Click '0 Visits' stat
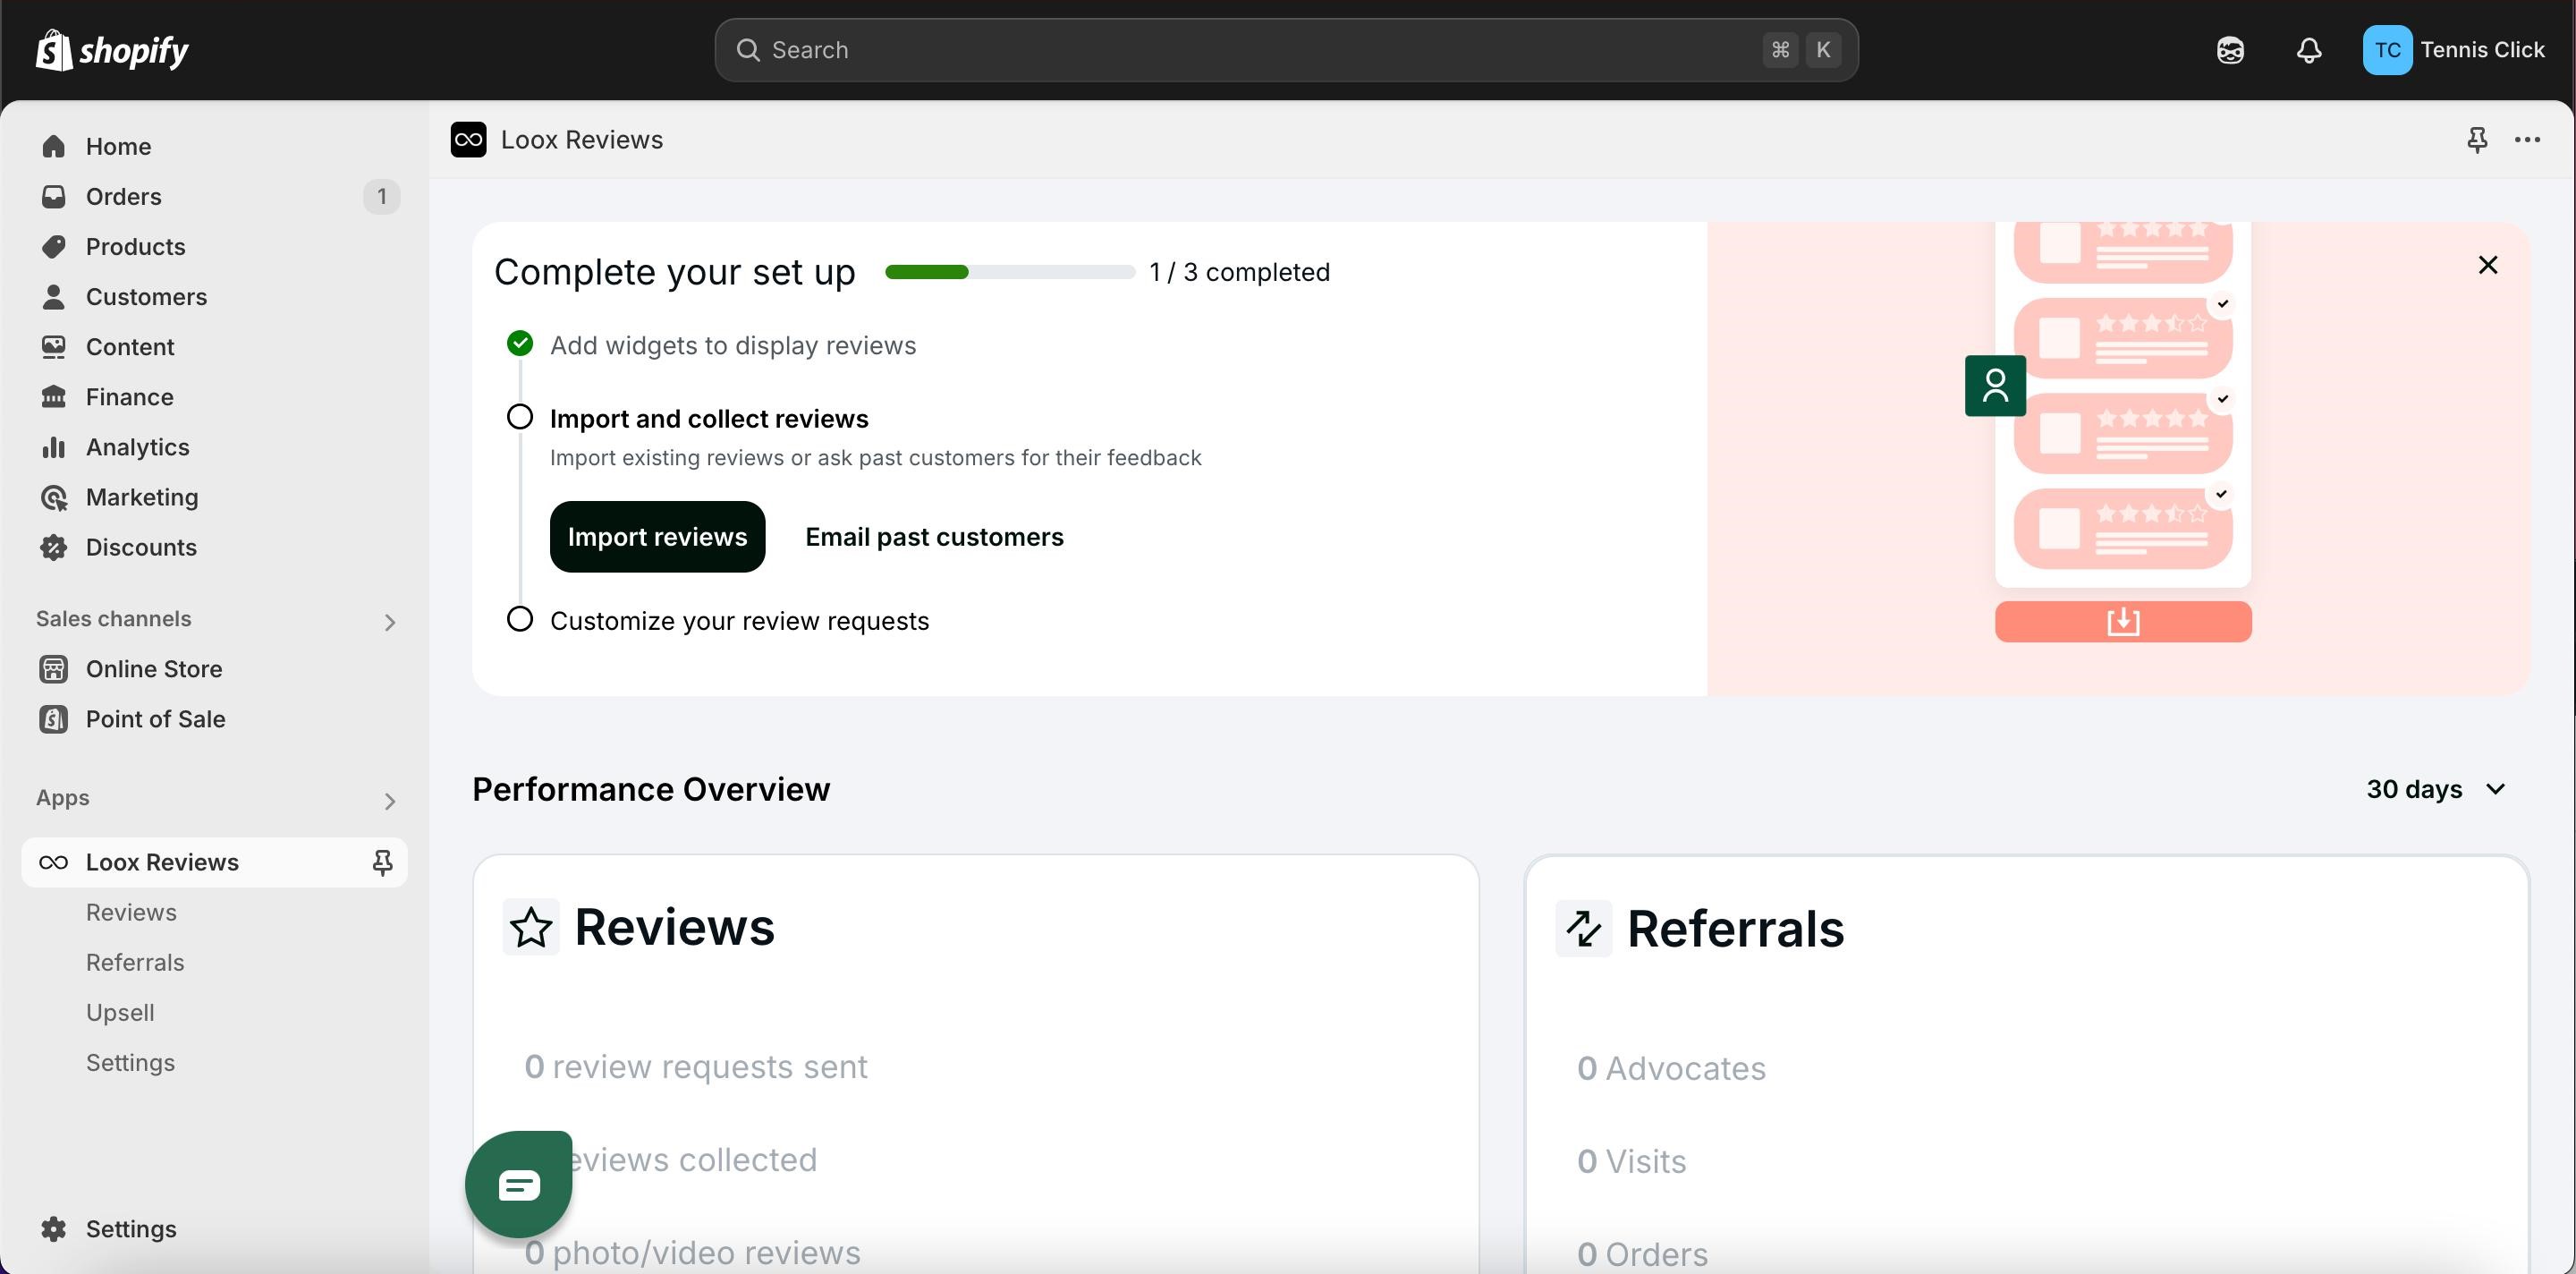The height and width of the screenshot is (1274, 2576). (1631, 1161)
